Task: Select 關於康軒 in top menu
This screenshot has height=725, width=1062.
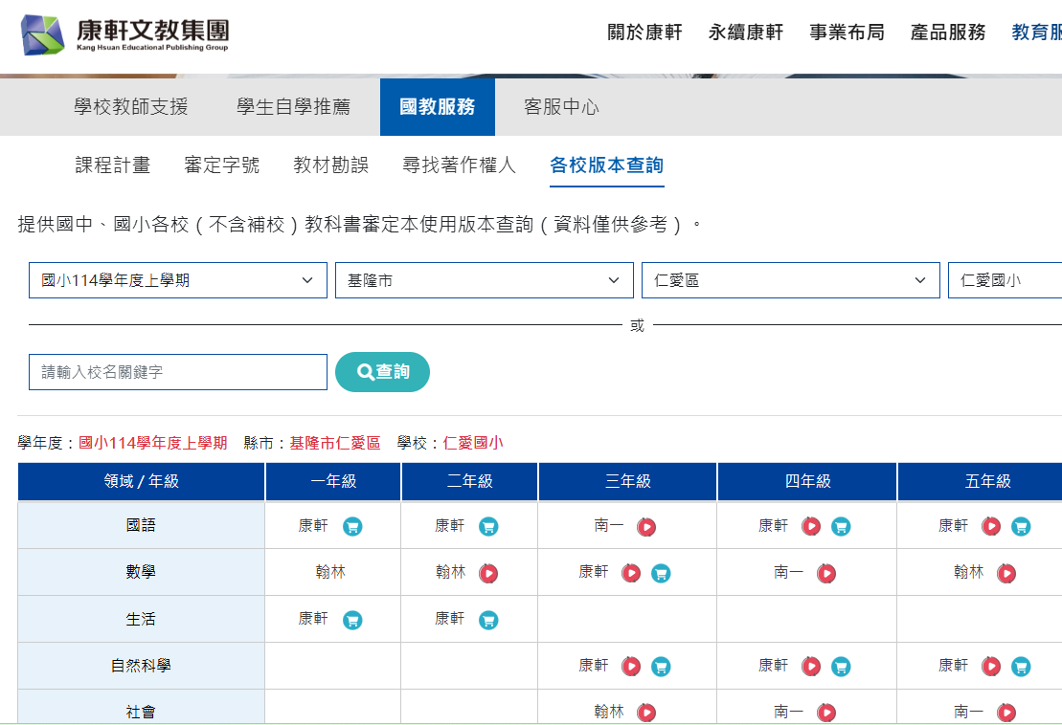Action: [x=644, y=33]
